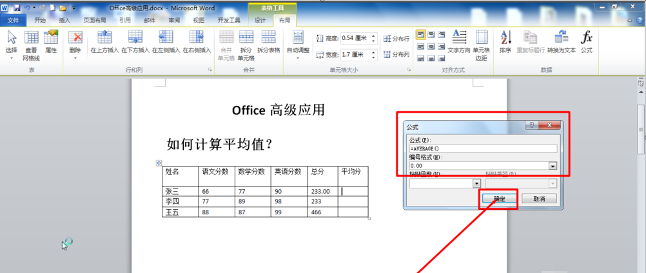Click 在上方插入 (Insert Above) icon
646x273 pixels.
[104, 37]
